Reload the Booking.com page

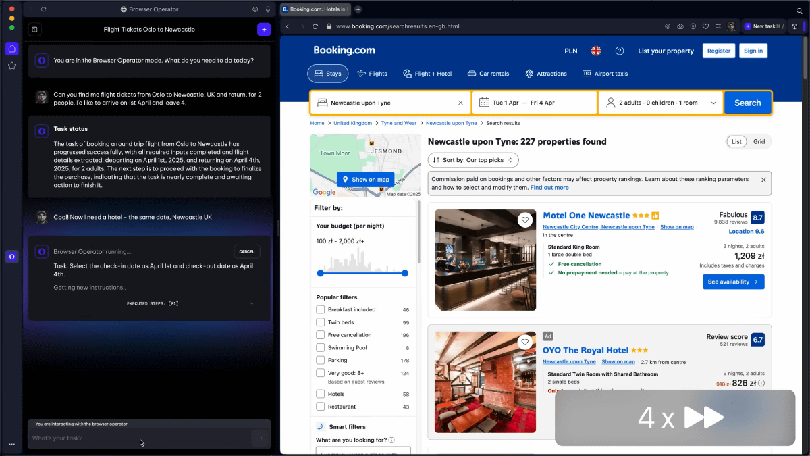(x=315, y=26)
